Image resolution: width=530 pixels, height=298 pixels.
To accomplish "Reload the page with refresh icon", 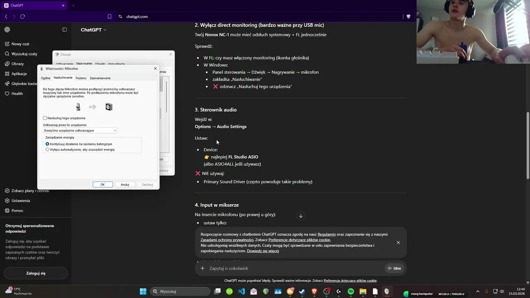I will click(22, 17).
